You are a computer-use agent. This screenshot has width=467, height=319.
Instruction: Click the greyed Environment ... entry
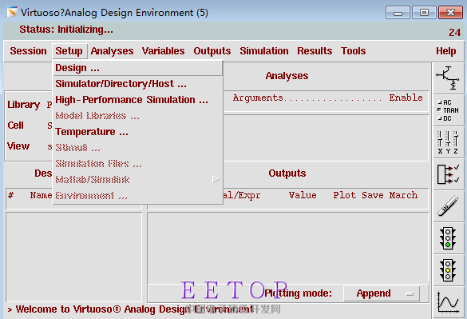[x=137, y=196]
